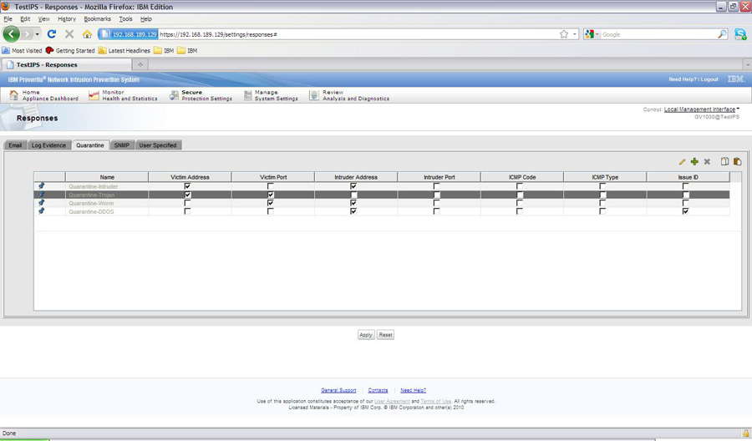Copy the selected response with copy icon

pos(724,161)
